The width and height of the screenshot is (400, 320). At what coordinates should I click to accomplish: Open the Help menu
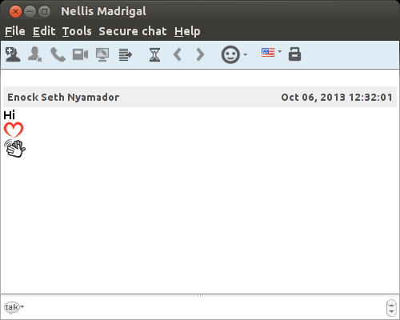coord(187,31)
